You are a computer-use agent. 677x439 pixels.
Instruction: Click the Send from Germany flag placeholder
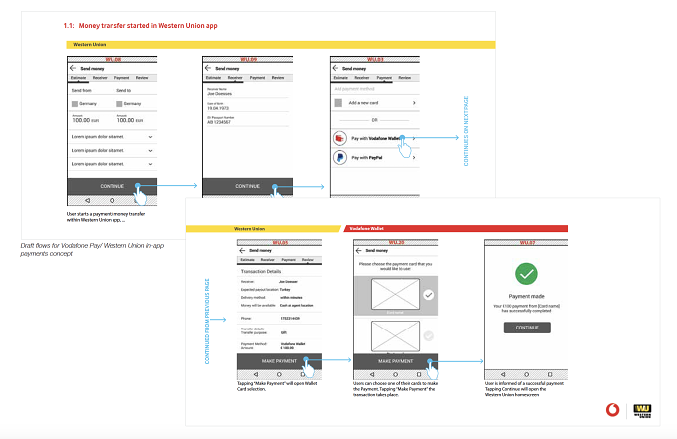tap(75, 104)
